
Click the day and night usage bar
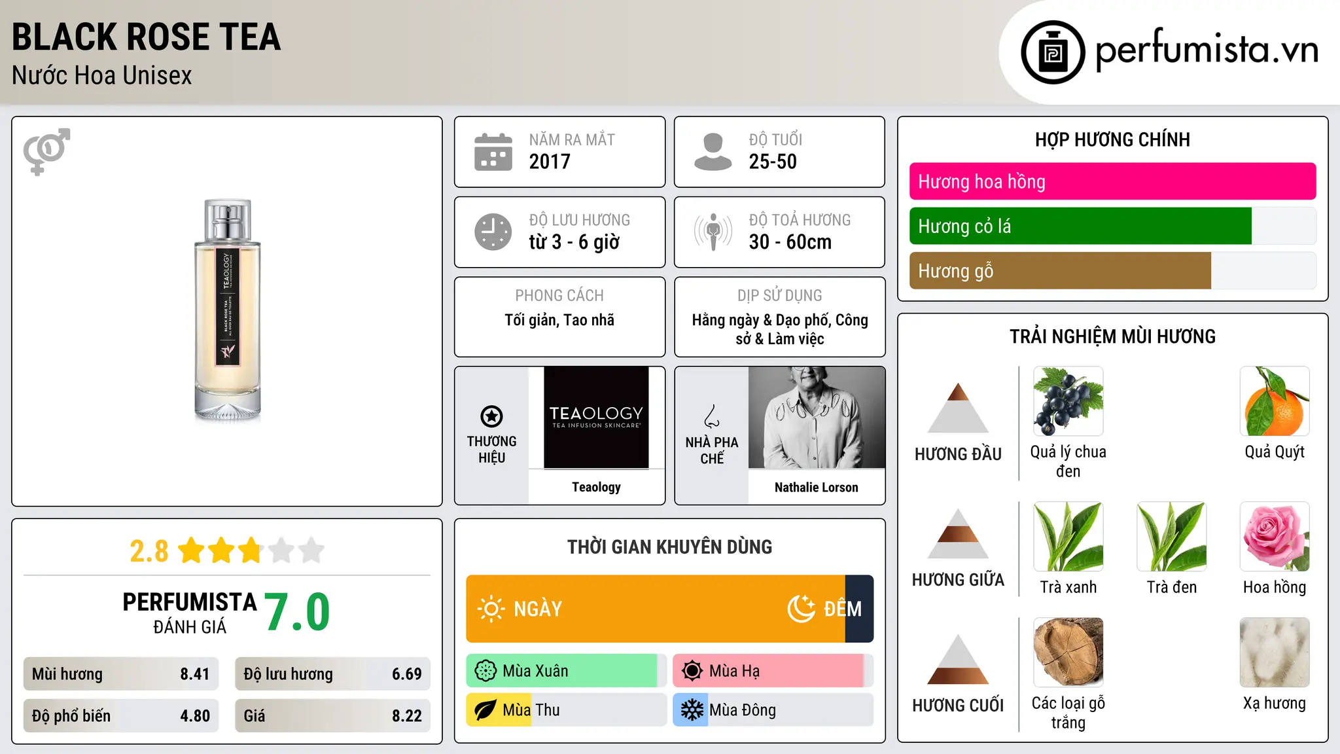[x=670, y=609]
